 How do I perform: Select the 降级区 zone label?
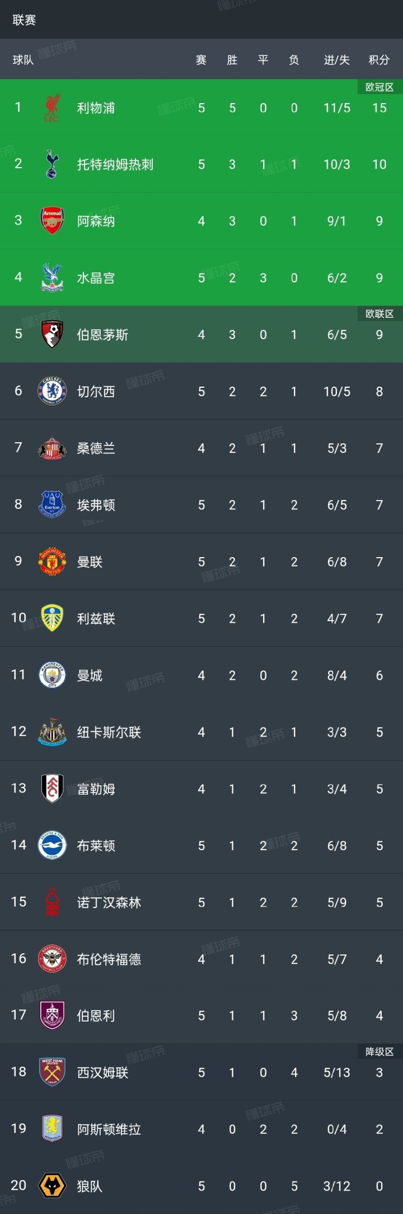click(379, 1052)
